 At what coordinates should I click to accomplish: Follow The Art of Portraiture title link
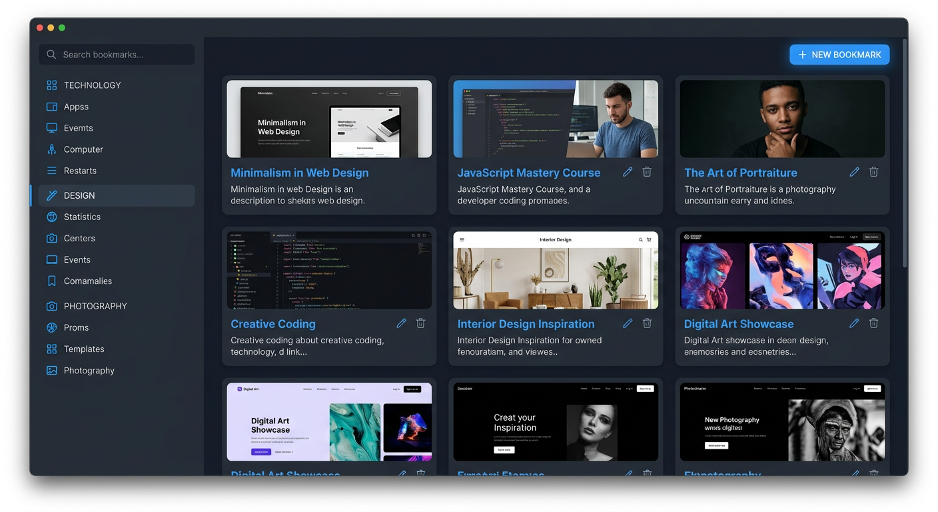tap(741, 173)
